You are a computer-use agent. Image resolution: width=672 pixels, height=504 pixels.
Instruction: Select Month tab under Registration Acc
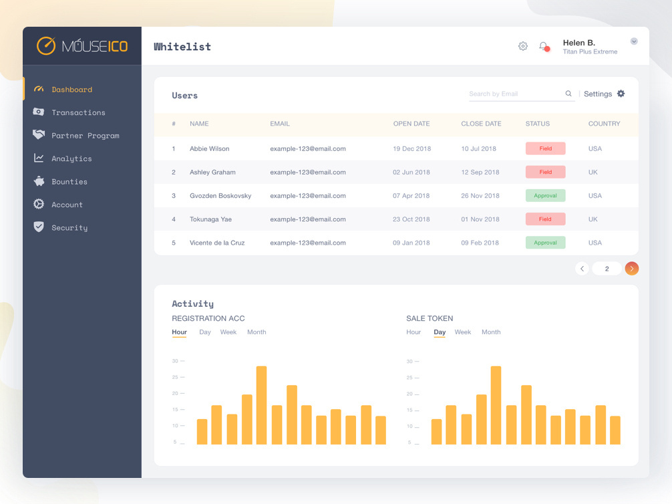pos(257,332)
